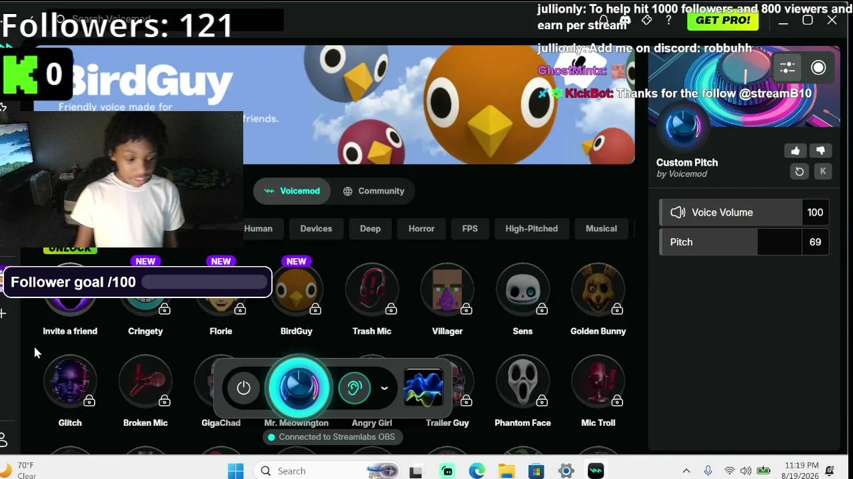Open the soundwave thumbnail in control bar

(x=424, y=388)
